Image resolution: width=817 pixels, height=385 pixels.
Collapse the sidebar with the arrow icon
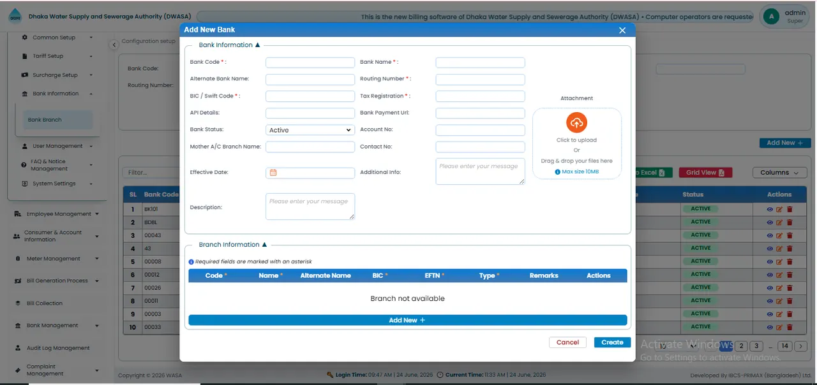click(114, 45)
